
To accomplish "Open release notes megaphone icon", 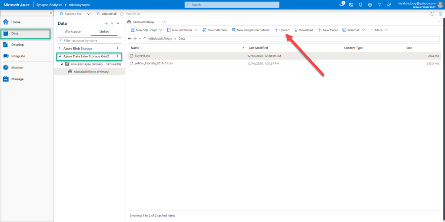I will (x=342, y=4).
